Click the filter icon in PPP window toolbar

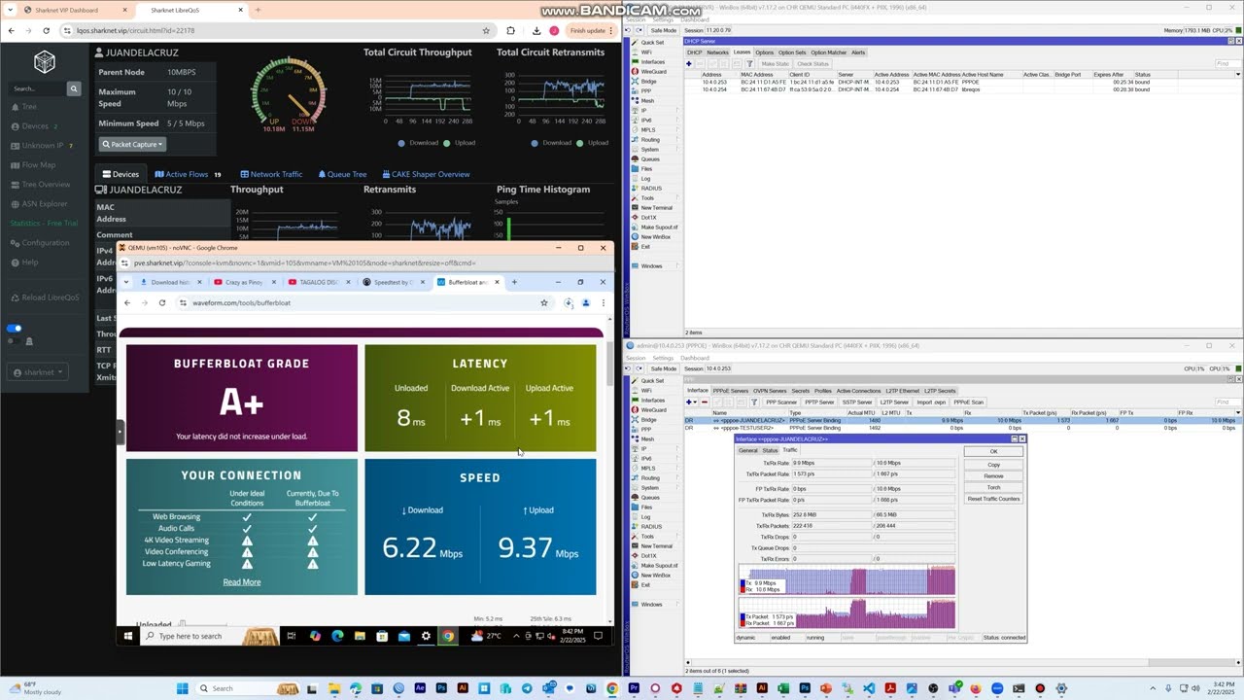753,402
